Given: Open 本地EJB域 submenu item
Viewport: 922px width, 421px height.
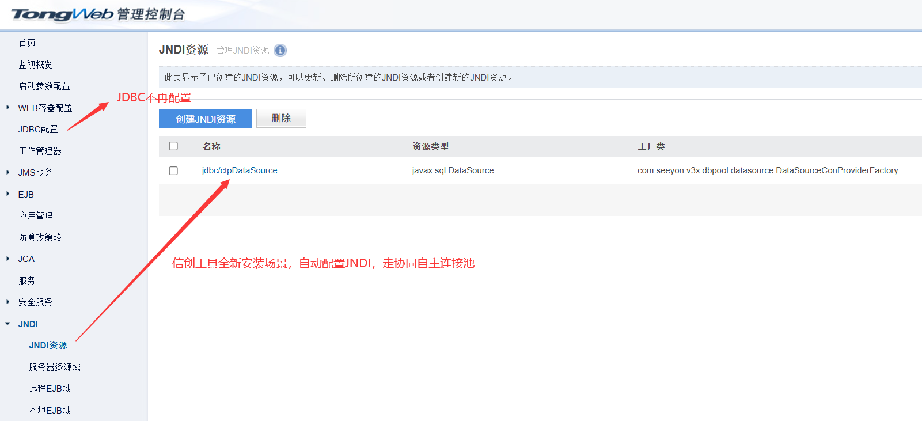Looking at the screenshot, I should click(x=50, y=410).
